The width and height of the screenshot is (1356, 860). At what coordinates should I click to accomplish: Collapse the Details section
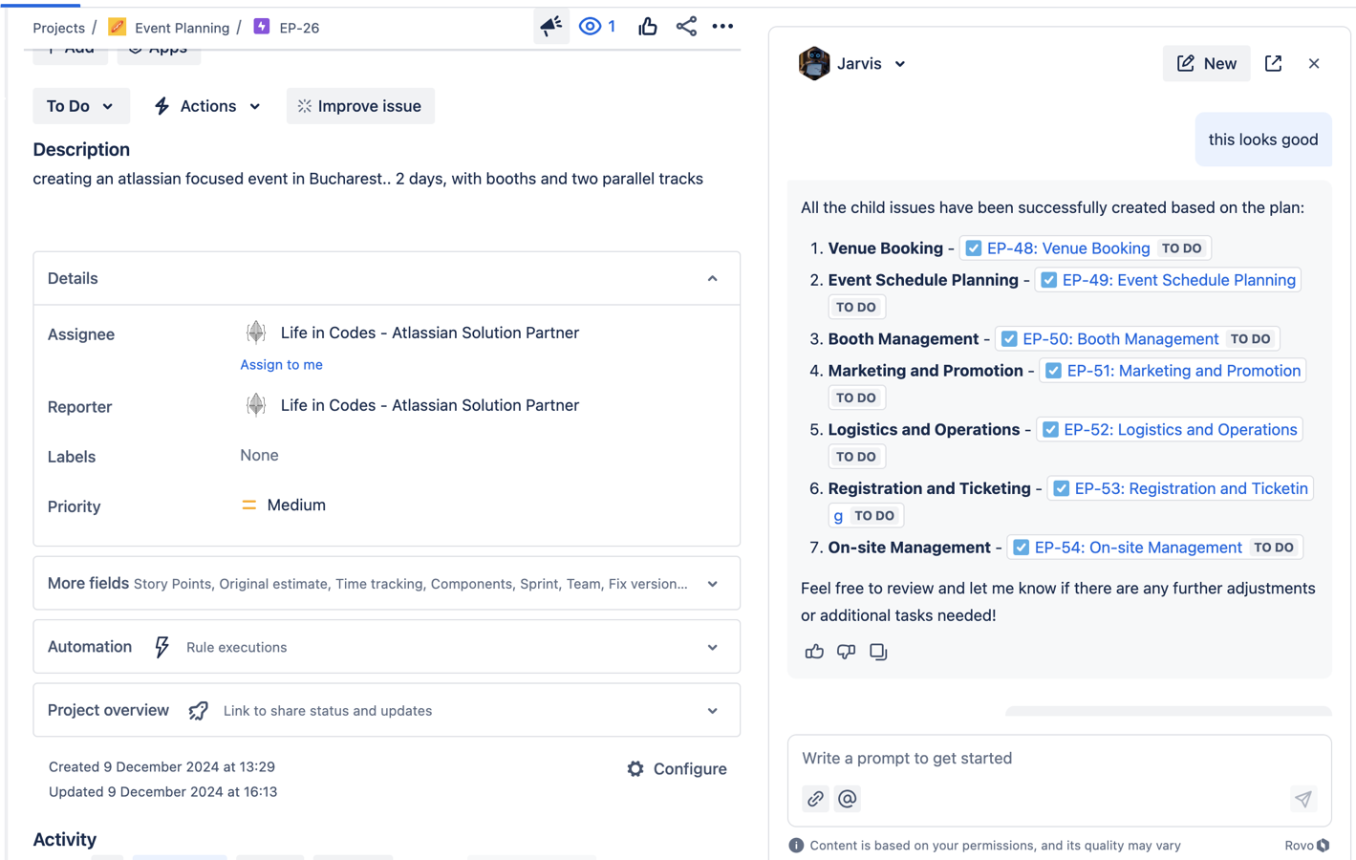pos(712,279)
